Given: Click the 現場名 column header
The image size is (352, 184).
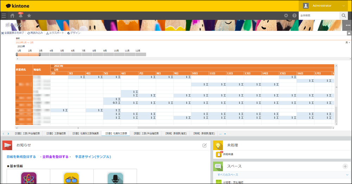Looking at the screenshot, I should (x=42, y=70).
